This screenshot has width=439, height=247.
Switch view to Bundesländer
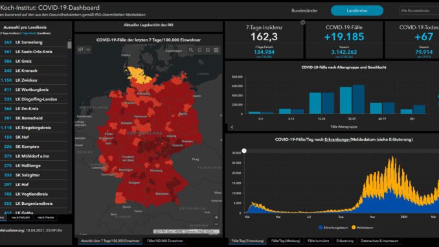(x=304, y=10)
